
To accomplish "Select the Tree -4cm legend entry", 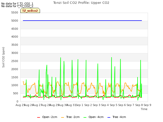I will (x=117, y=117).
